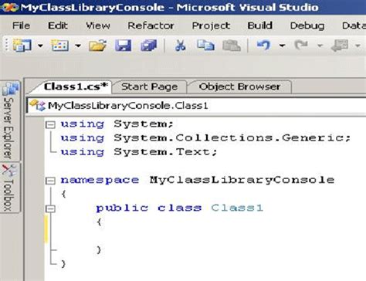Collapse the using directives region
366x281 pixels.
click(50, 124)
